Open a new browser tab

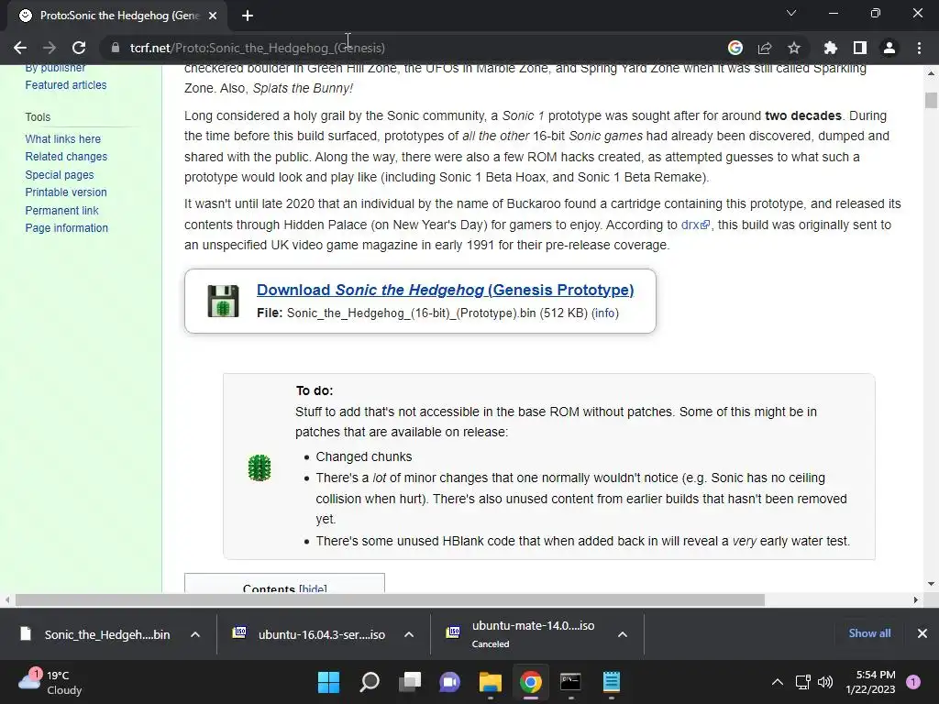click(x=248, y=16)
